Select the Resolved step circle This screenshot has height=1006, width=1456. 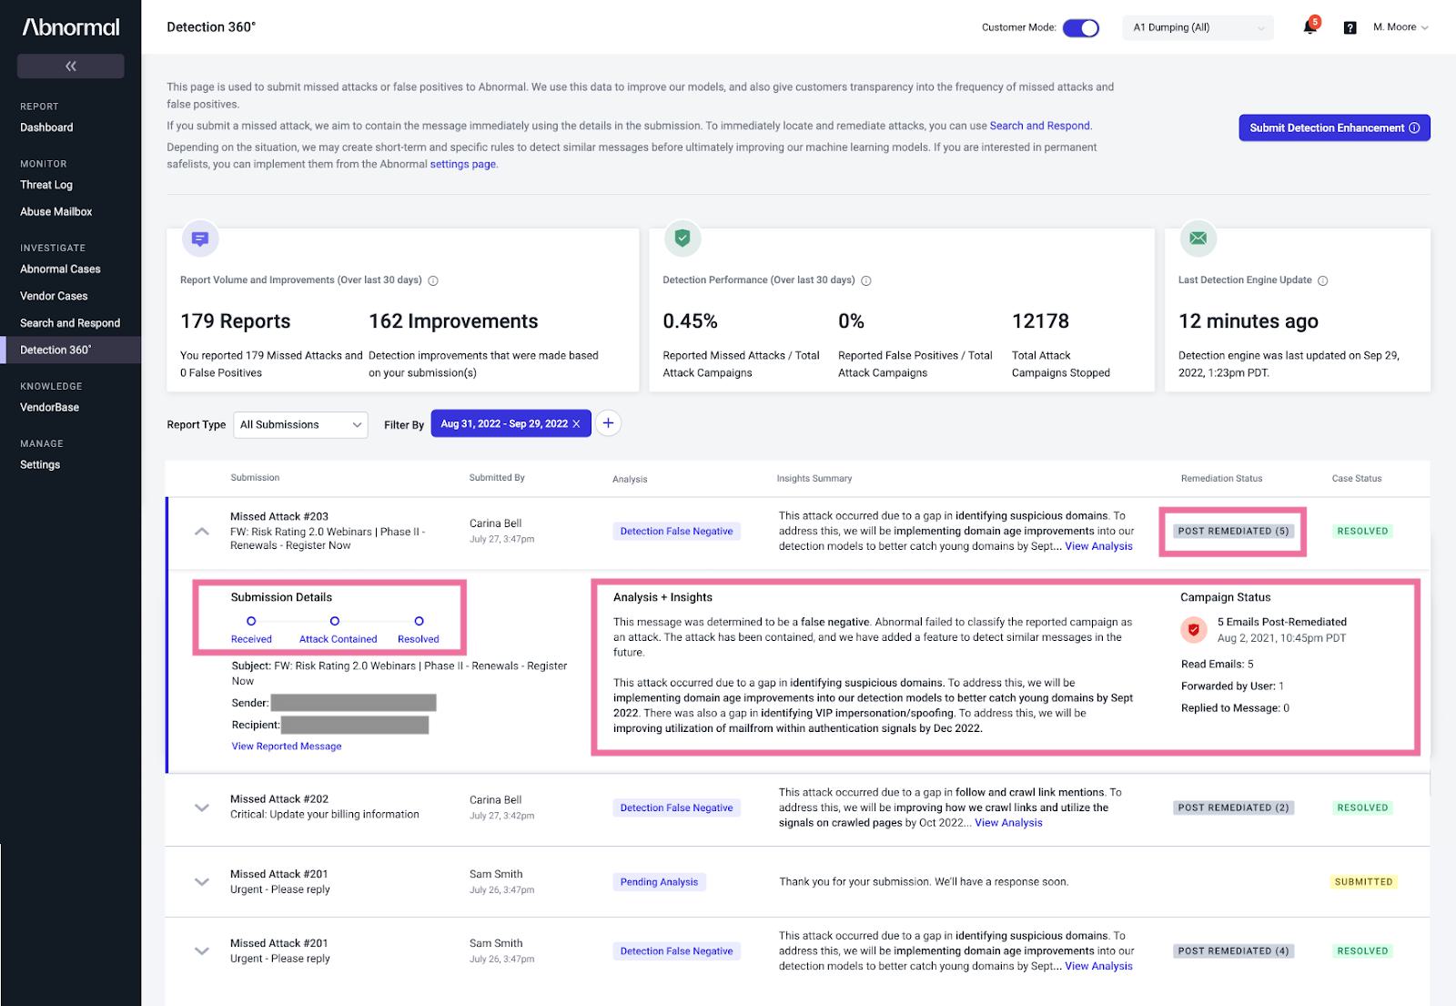(x=419, y=621)
